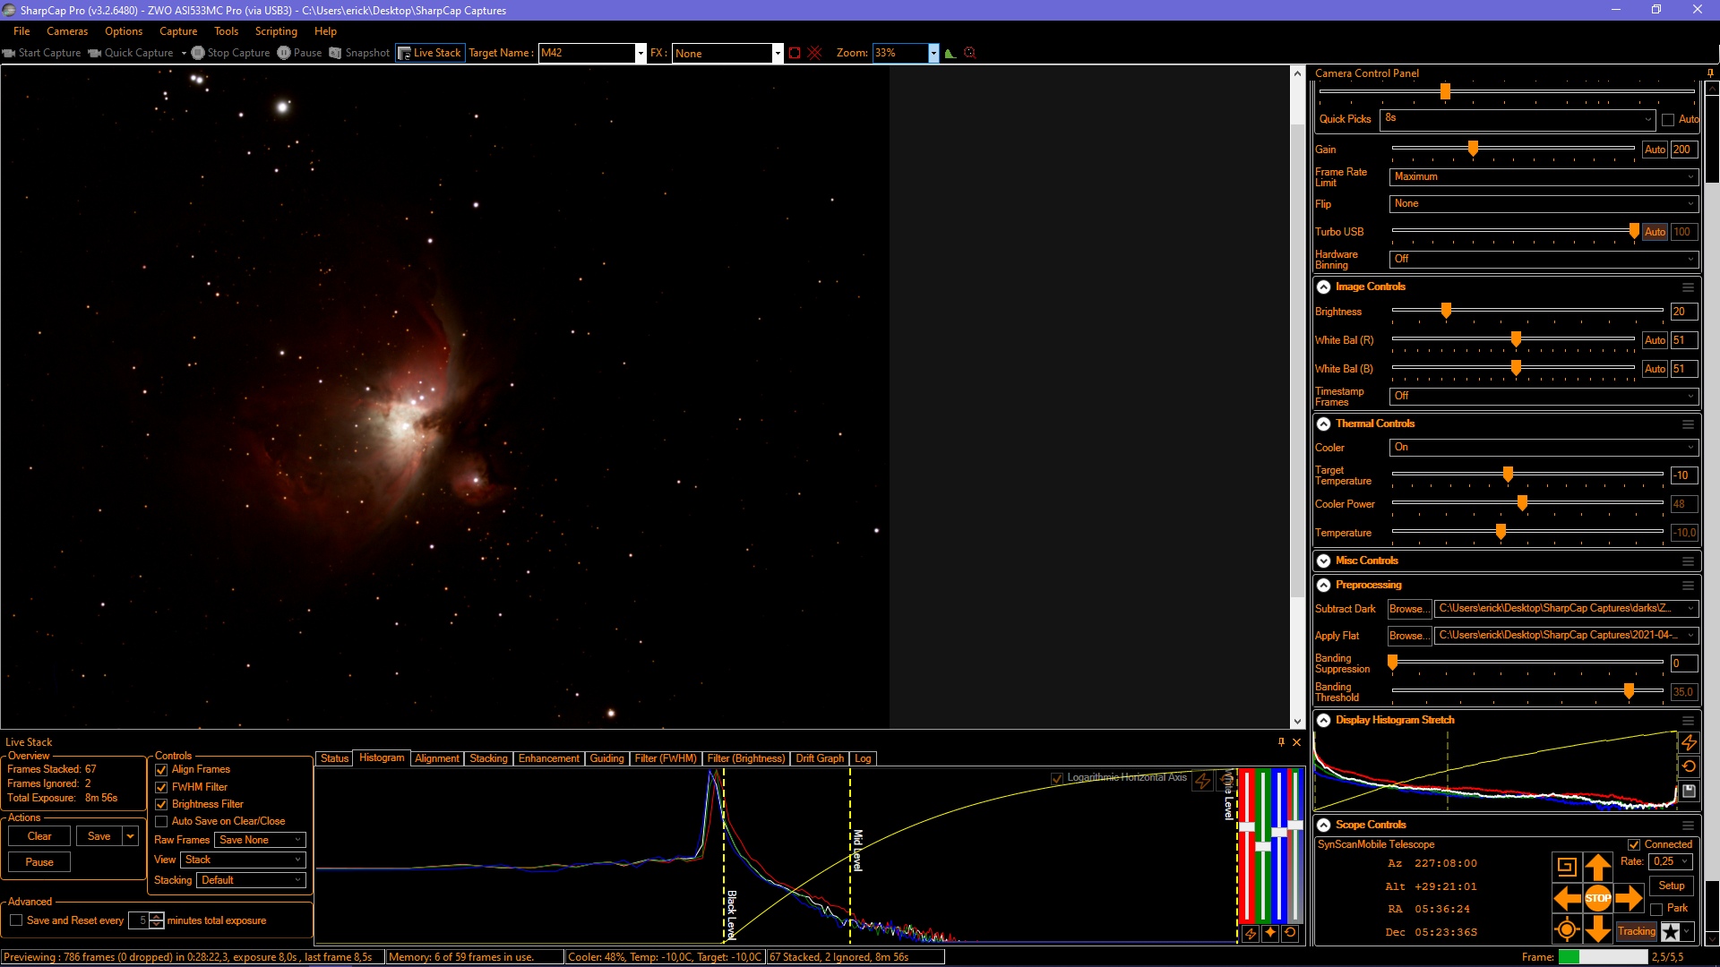Click the star color-balance icon below RGB sliders
1720x967 pixels.
click(1270, 933)
